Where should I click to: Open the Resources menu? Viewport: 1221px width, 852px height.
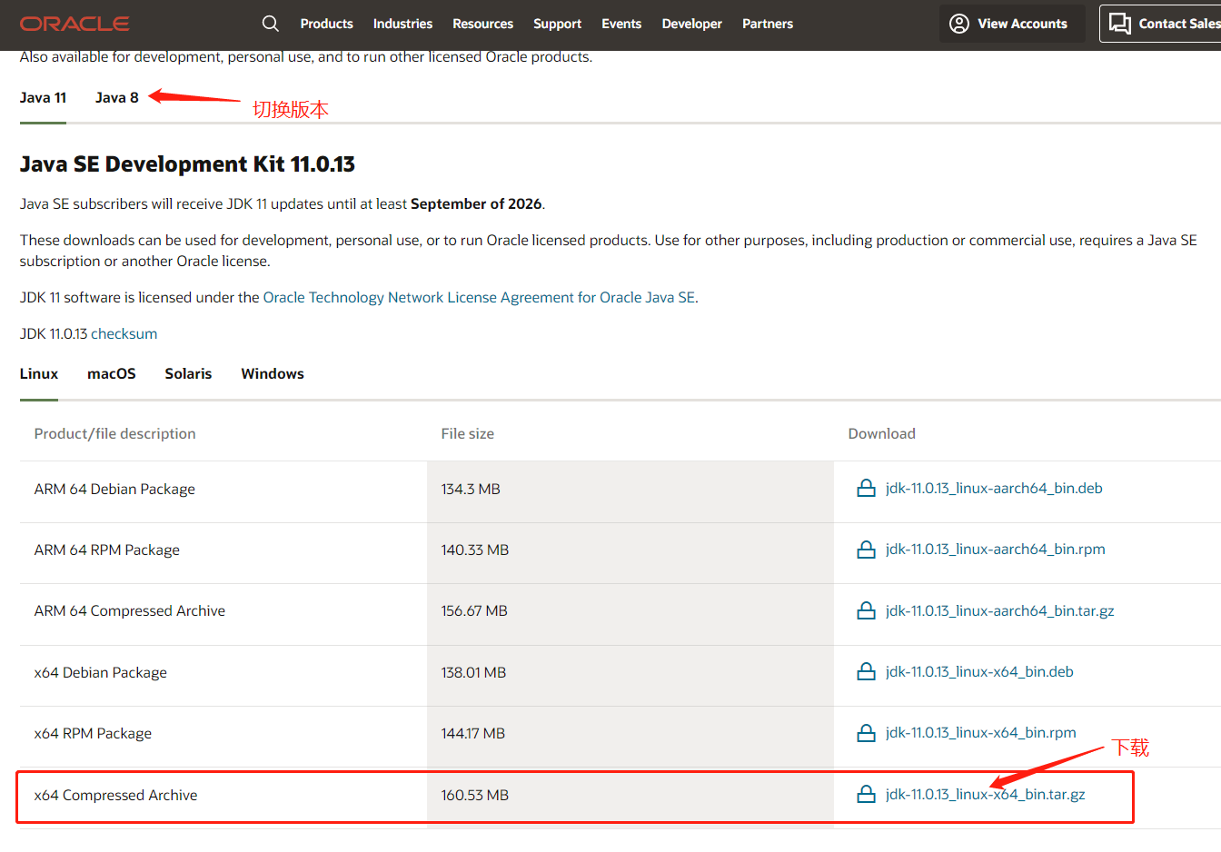click(x=482, y=24)
